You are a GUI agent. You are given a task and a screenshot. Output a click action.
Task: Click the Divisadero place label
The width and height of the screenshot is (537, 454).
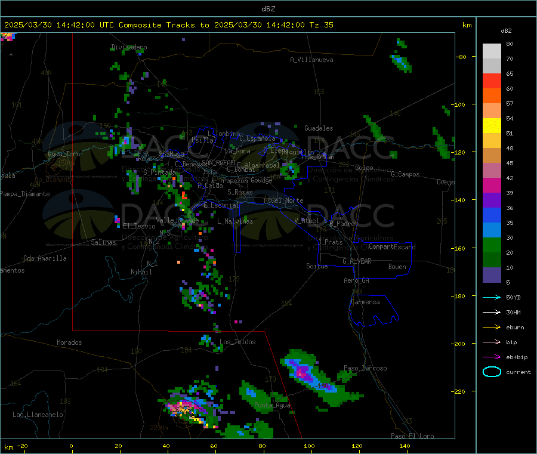pyautogui.click(x=129, y=47)
